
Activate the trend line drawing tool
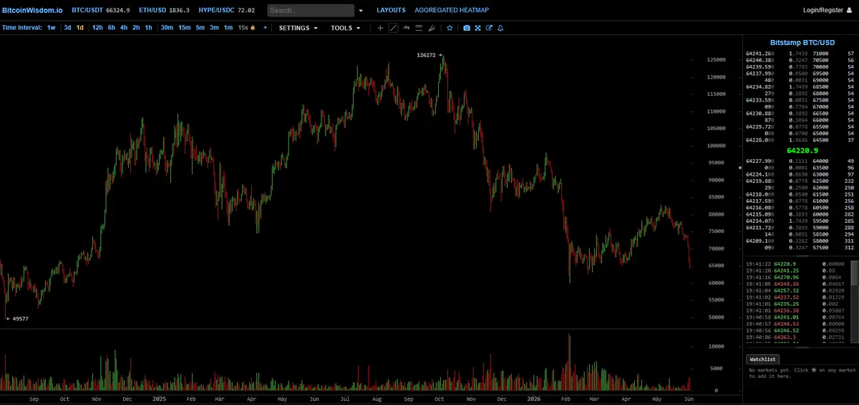393,28
